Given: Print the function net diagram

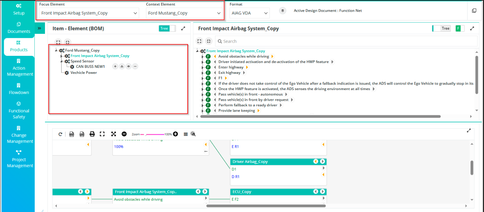Looking at the screenshot, I should point(92,134).
